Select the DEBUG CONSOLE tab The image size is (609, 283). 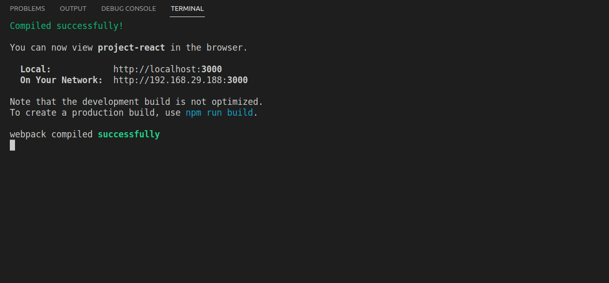[128, 9]
